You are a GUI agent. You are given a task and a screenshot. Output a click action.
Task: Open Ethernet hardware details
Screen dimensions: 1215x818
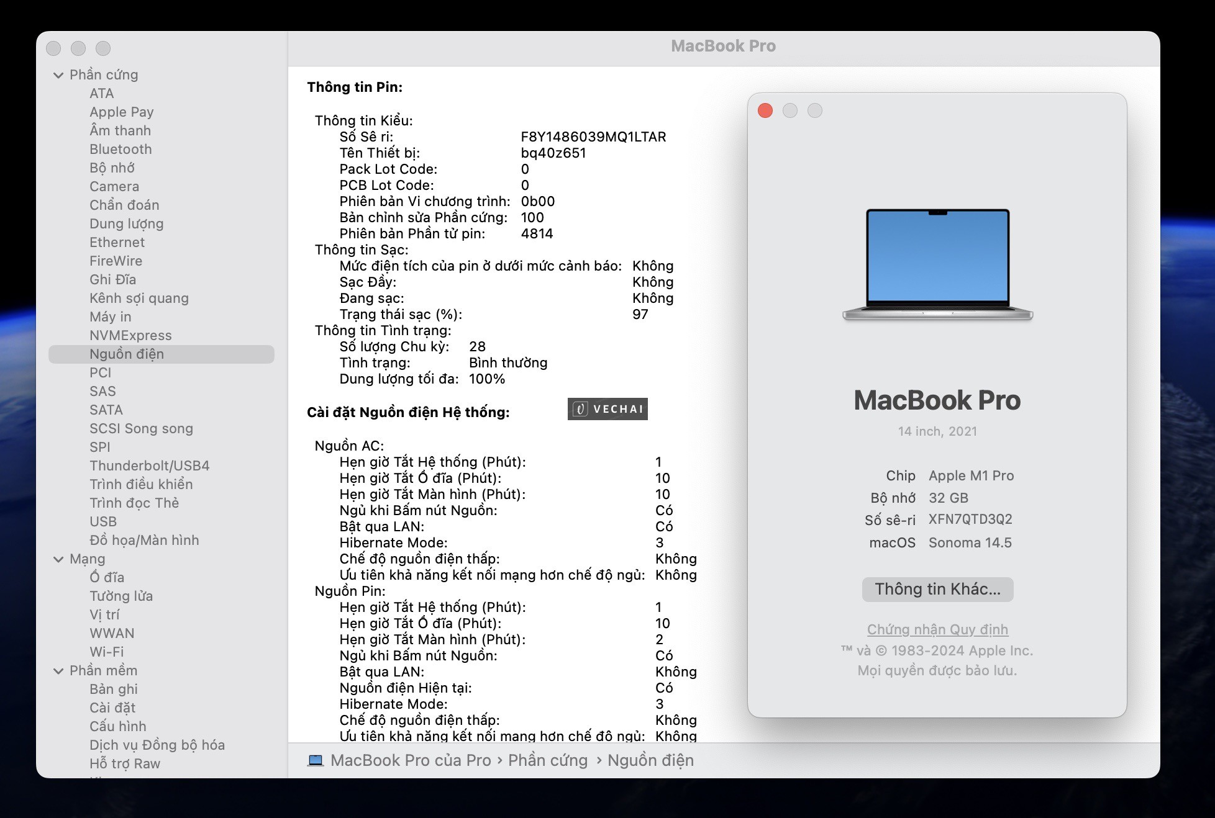coord(117,242)
